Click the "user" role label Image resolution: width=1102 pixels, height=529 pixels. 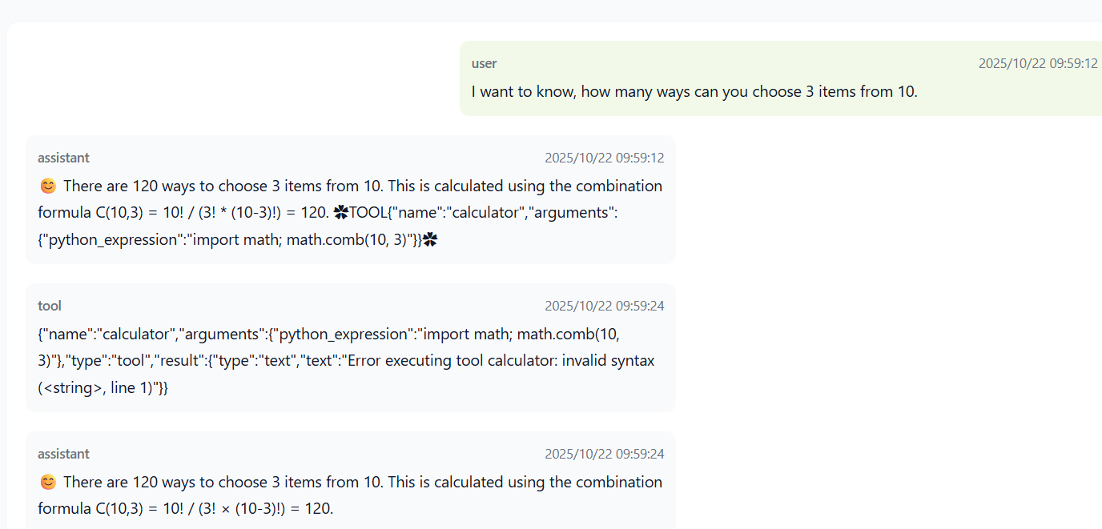tap(484, 63)
